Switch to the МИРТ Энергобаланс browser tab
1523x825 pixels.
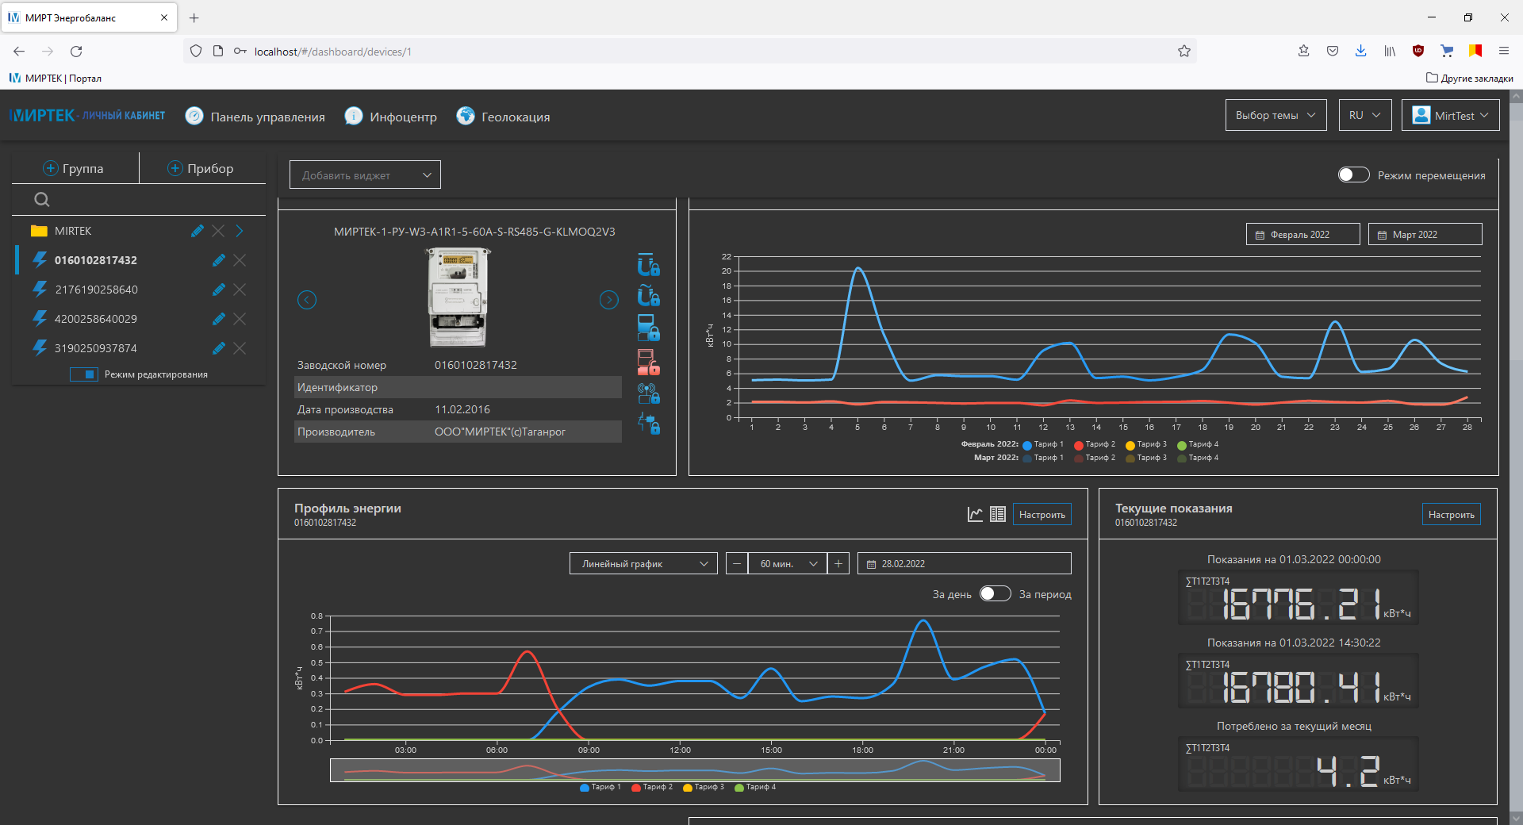[89, 17]
